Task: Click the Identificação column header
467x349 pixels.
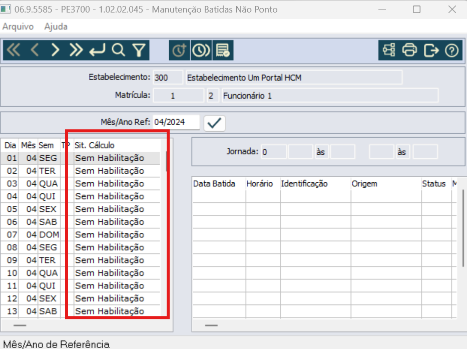Action: point(304,184)
